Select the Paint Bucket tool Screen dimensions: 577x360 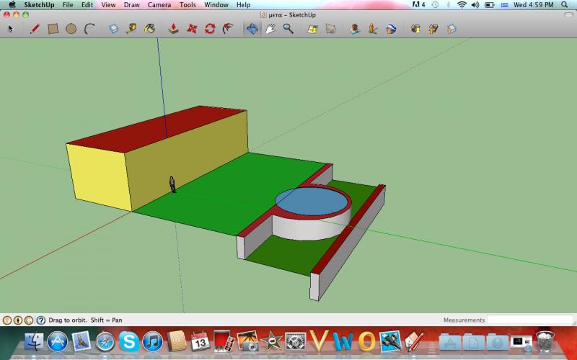tap(149, 29)
